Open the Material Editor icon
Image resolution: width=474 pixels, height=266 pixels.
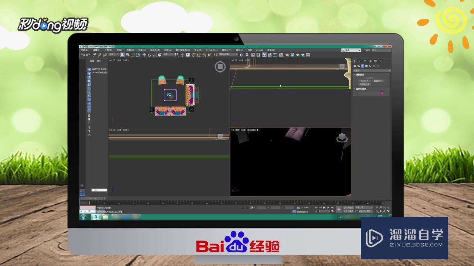click(x=281, y=55)
